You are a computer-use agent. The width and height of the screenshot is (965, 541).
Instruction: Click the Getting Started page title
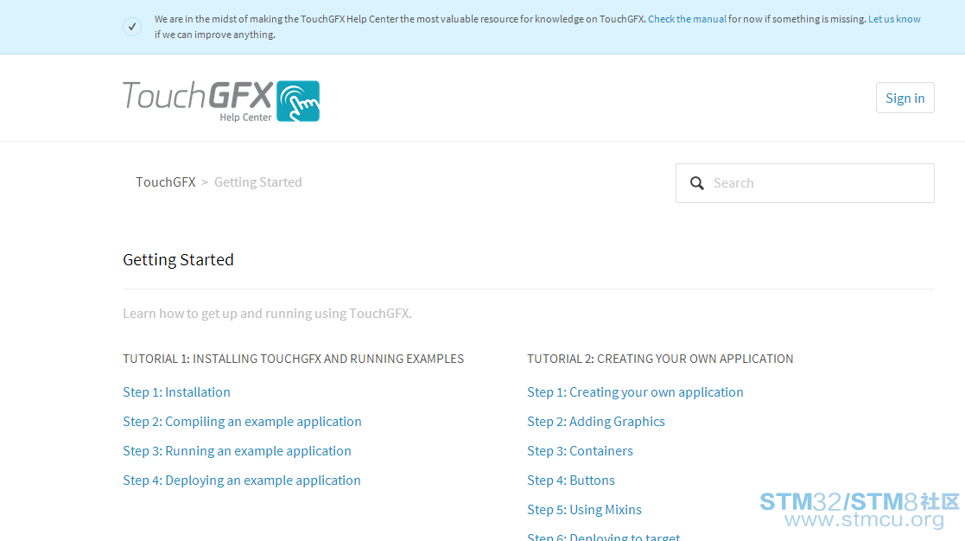[x=178, y=260]
